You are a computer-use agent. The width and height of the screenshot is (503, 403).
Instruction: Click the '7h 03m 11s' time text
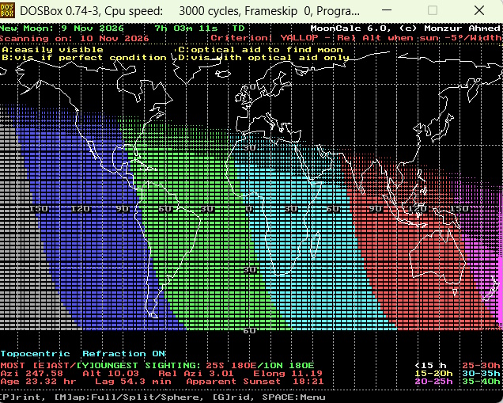point(186,29)
